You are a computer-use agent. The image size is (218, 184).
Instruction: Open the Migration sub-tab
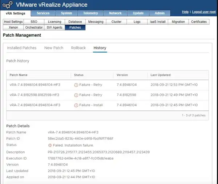(x=178, y=22)
